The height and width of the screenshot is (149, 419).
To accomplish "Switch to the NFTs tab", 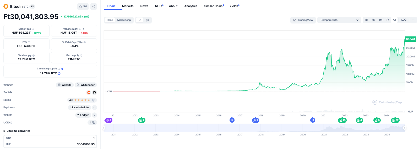I will (159, 6).
